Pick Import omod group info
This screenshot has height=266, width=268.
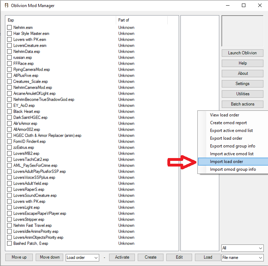[x=233, y=169]
